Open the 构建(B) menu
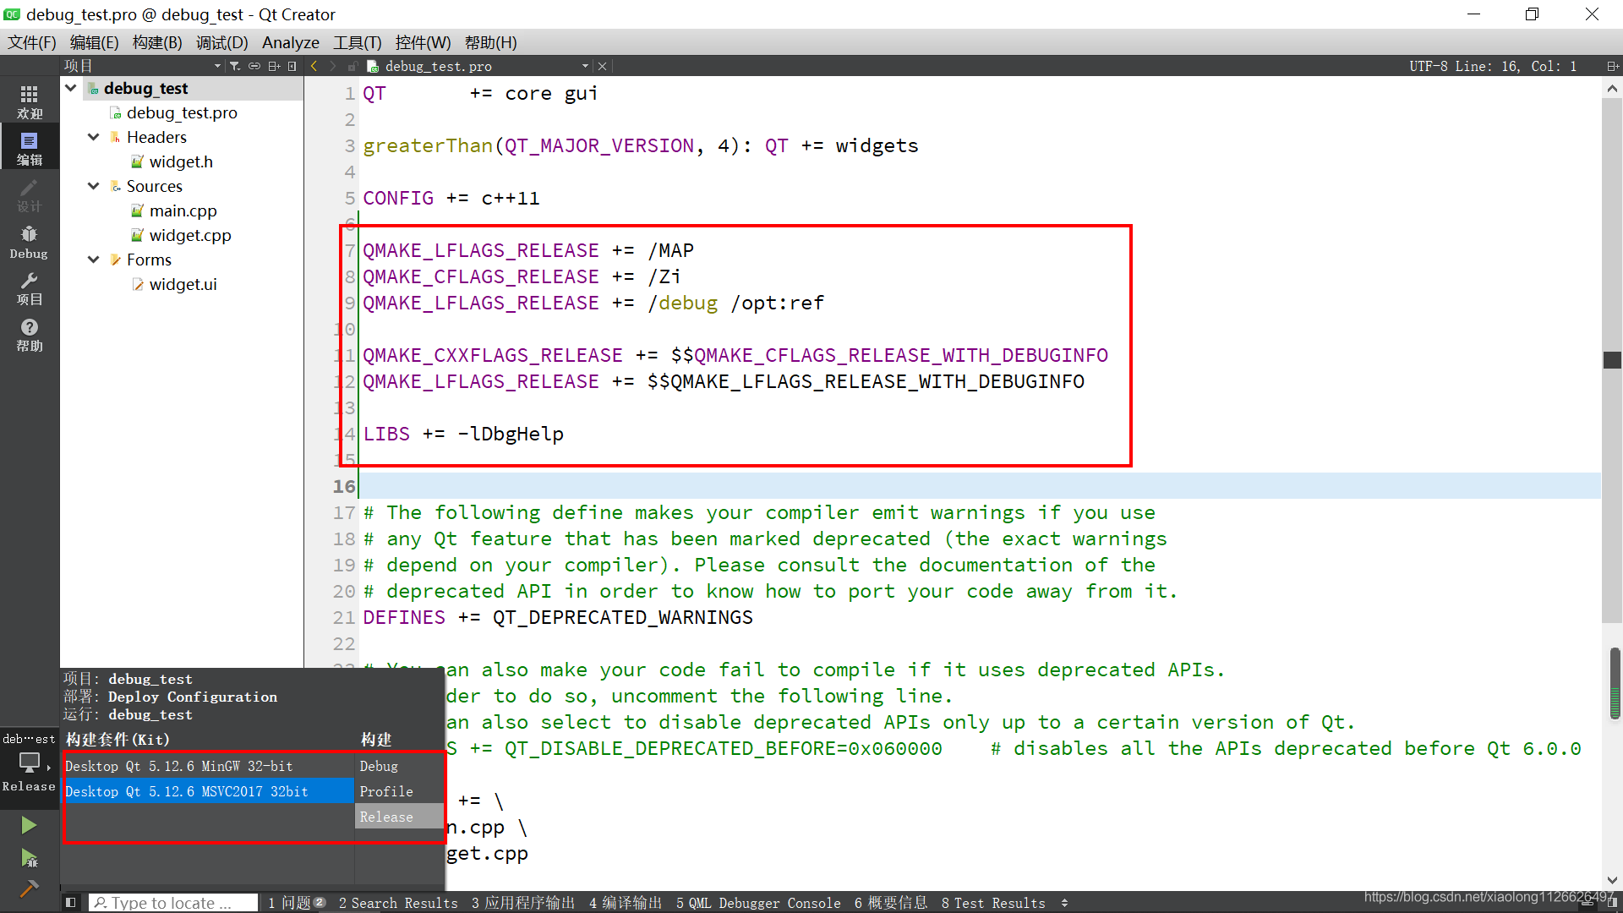 tap(156, 42)
